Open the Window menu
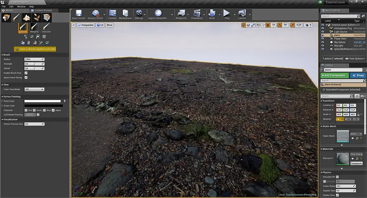The image size is (367, 198). [21, 7]
